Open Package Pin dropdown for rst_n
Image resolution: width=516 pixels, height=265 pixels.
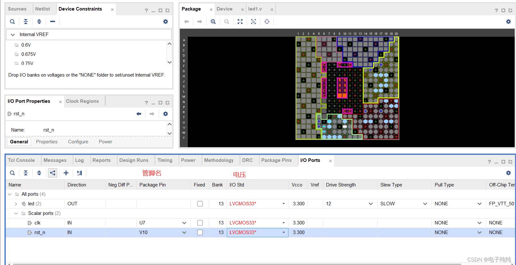click(x=184, y=232)
